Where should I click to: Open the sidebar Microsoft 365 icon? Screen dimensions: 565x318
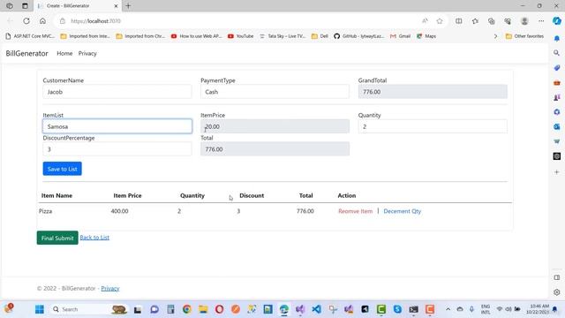click(x=557, y=112)
